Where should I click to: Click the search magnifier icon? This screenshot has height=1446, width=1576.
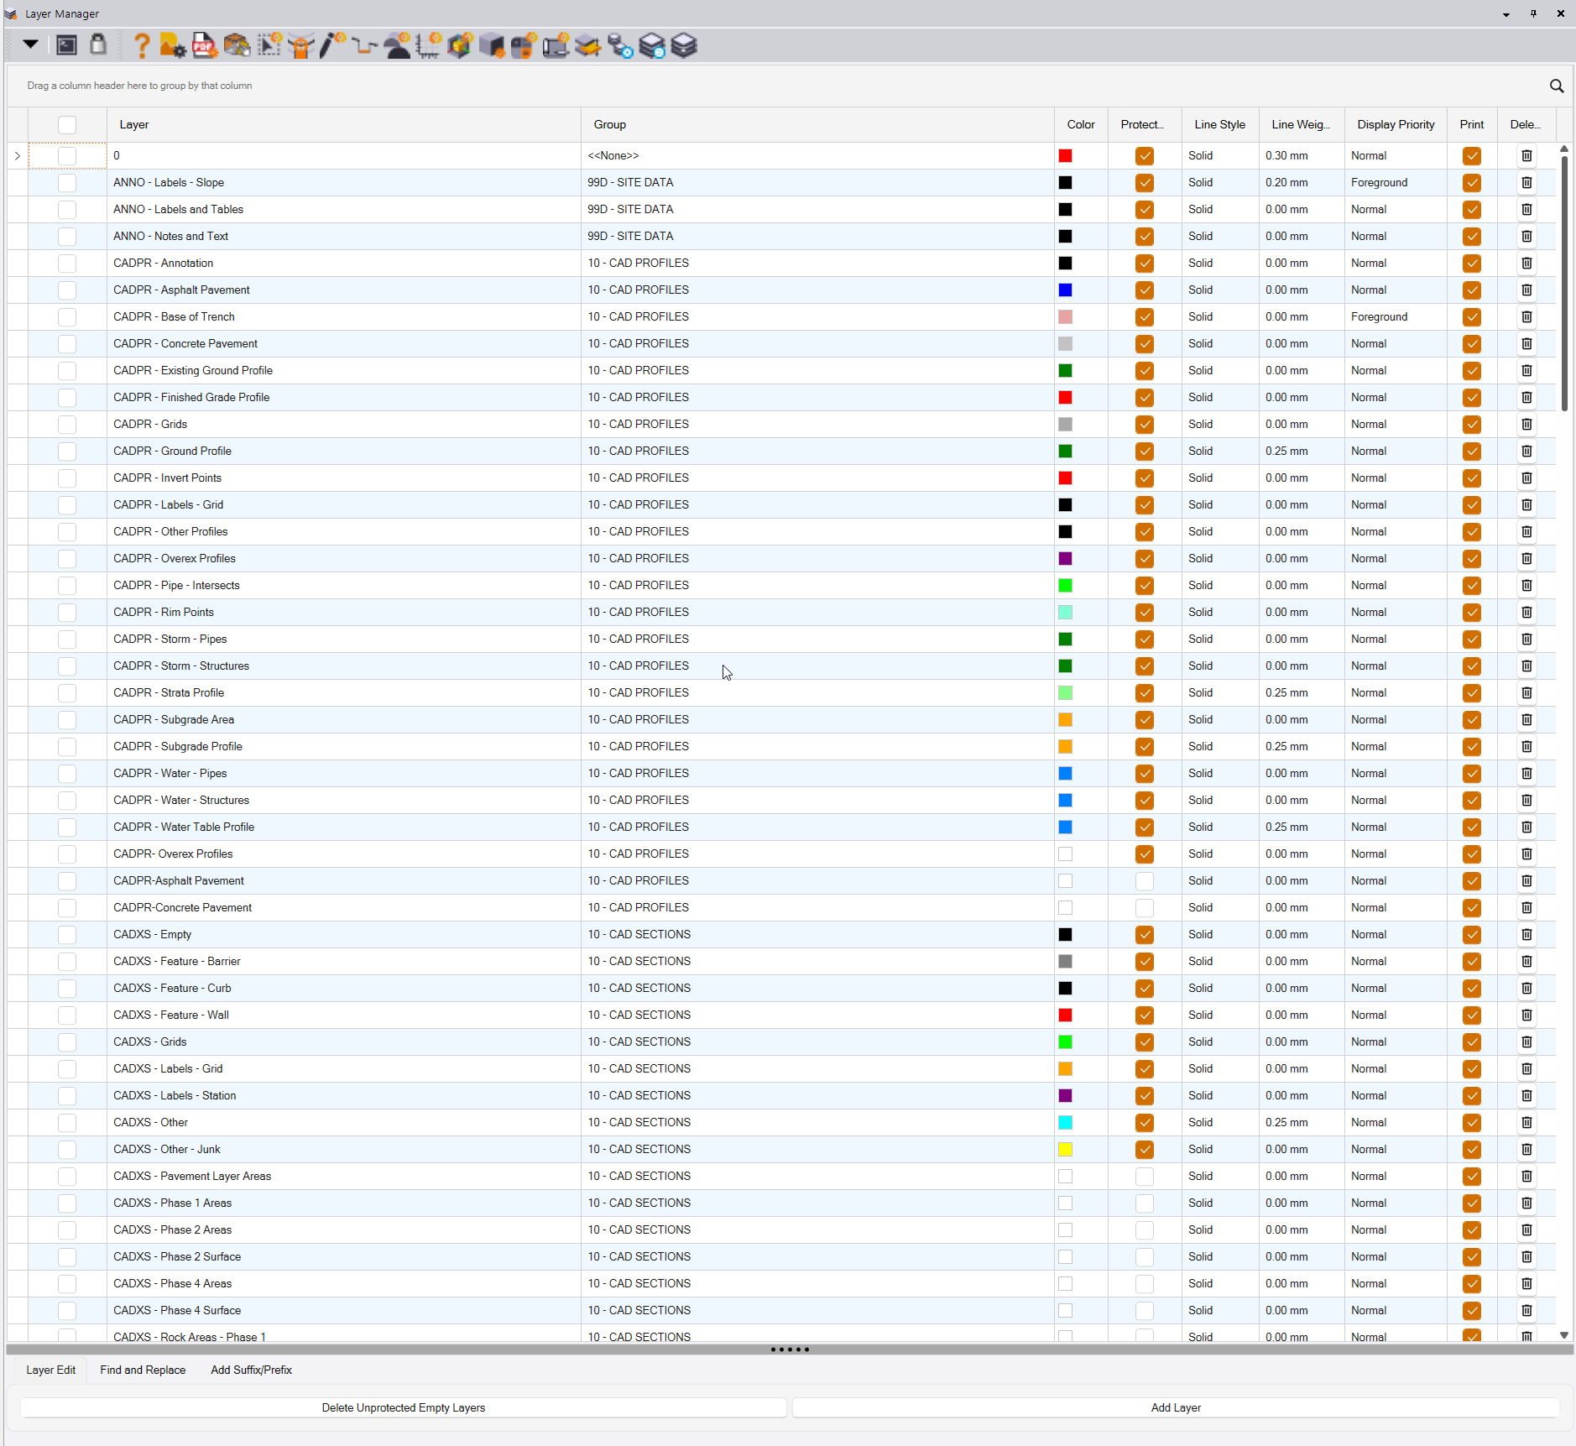1556,86
